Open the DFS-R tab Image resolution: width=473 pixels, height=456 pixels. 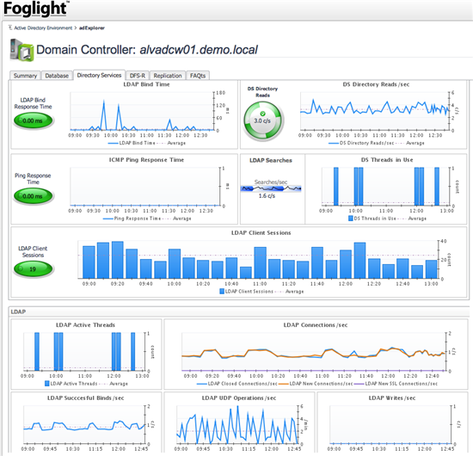(x=138, y=76)
